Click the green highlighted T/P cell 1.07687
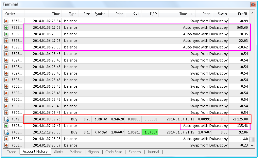 (150, 132)
